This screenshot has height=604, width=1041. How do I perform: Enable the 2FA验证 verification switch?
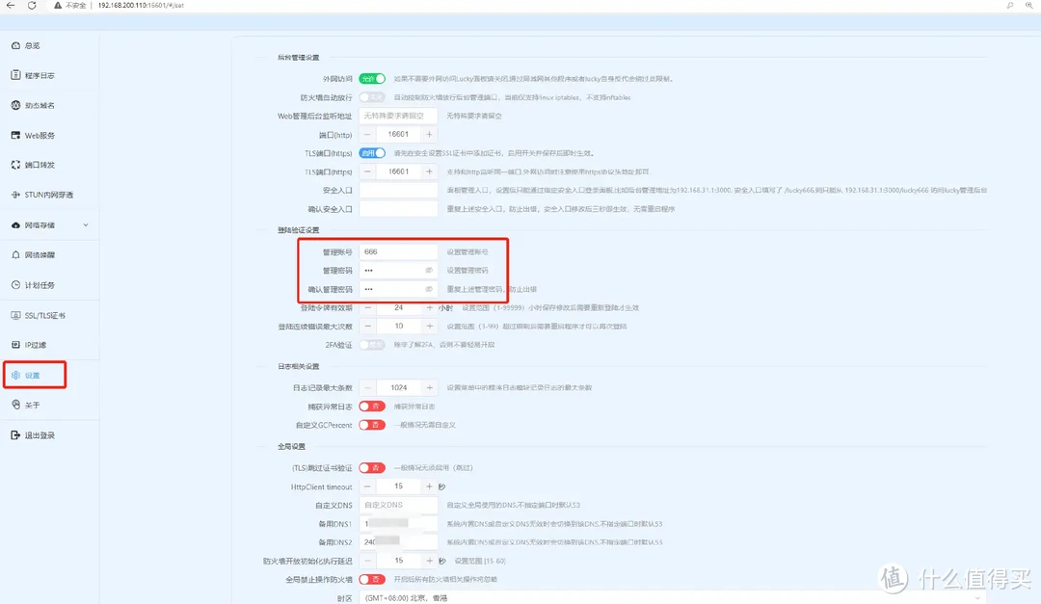tap(369, 345)
